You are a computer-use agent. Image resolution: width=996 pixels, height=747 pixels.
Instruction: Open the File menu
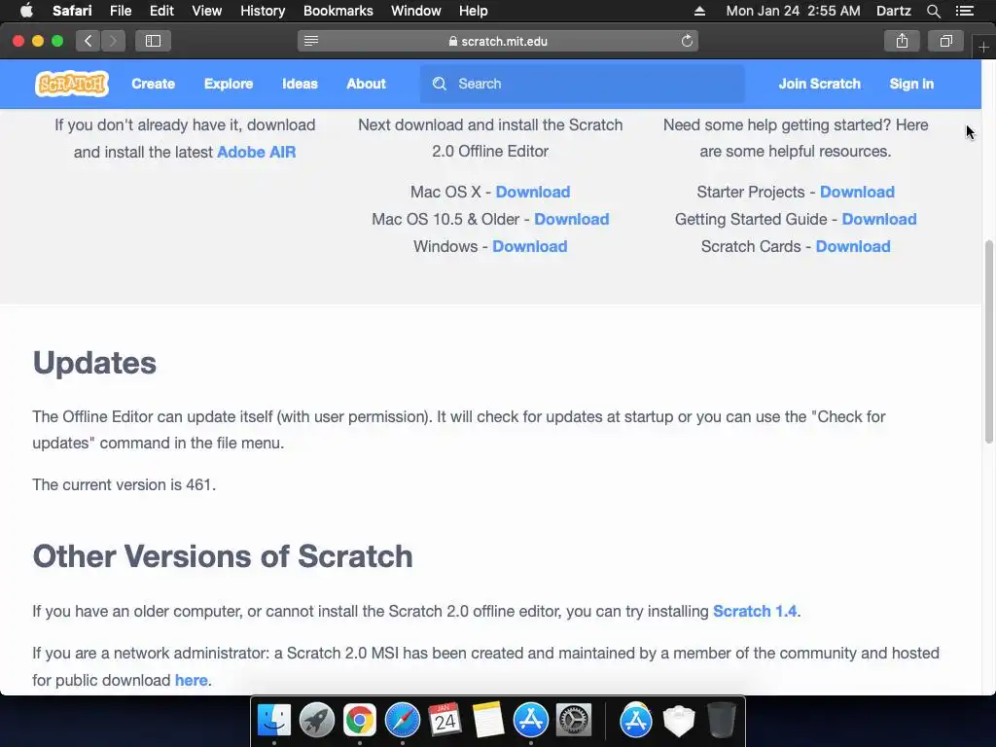(121, 11)
